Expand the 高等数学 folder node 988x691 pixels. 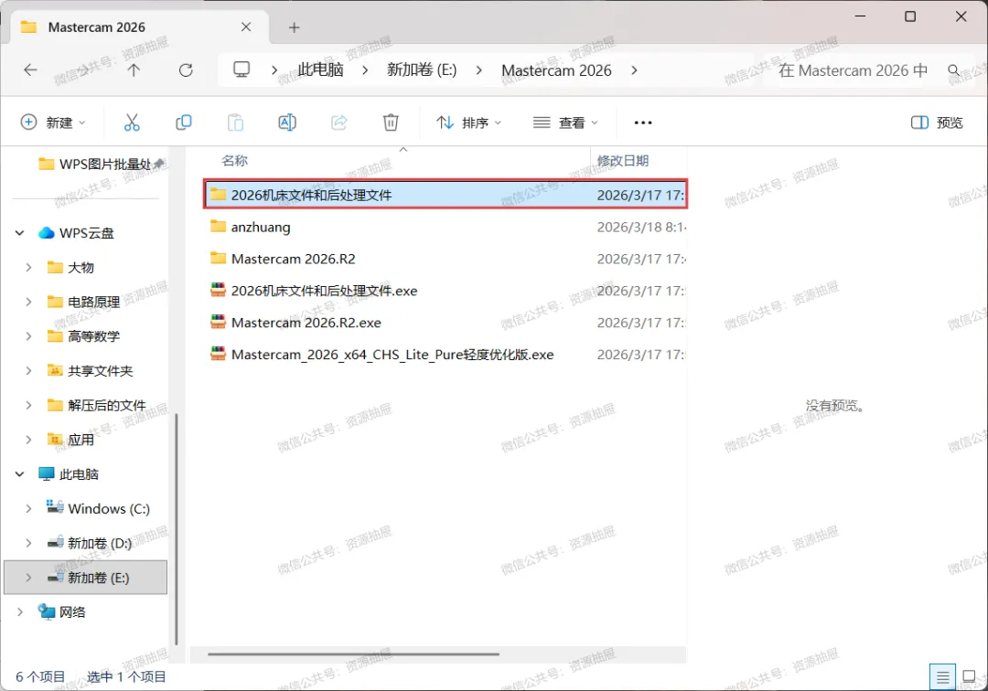[28, 336]
